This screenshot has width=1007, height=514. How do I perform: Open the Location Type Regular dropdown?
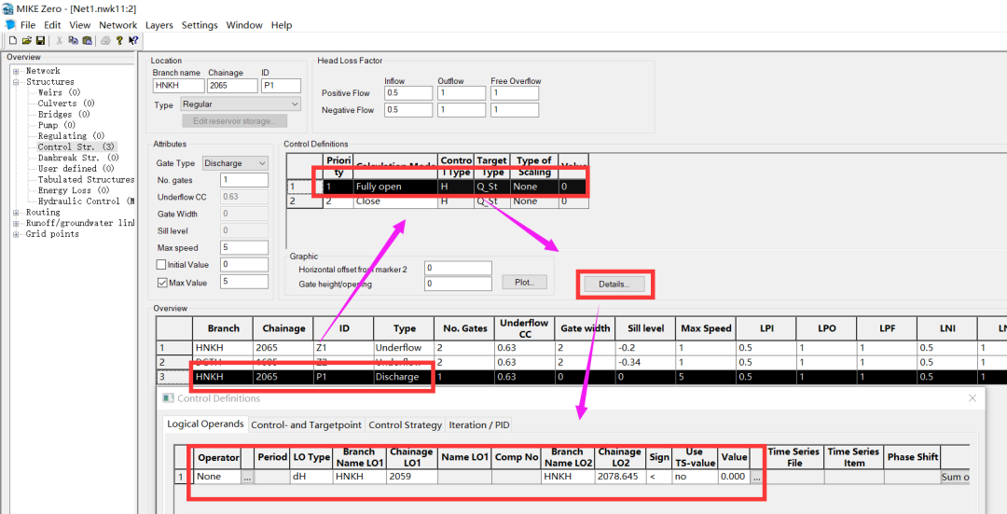pyautogui.click(x=241, y=104)
